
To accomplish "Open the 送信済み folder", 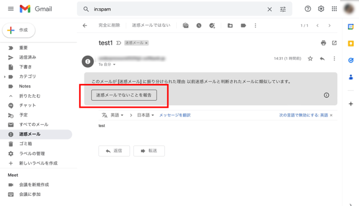I will click(x=28, y=57).
